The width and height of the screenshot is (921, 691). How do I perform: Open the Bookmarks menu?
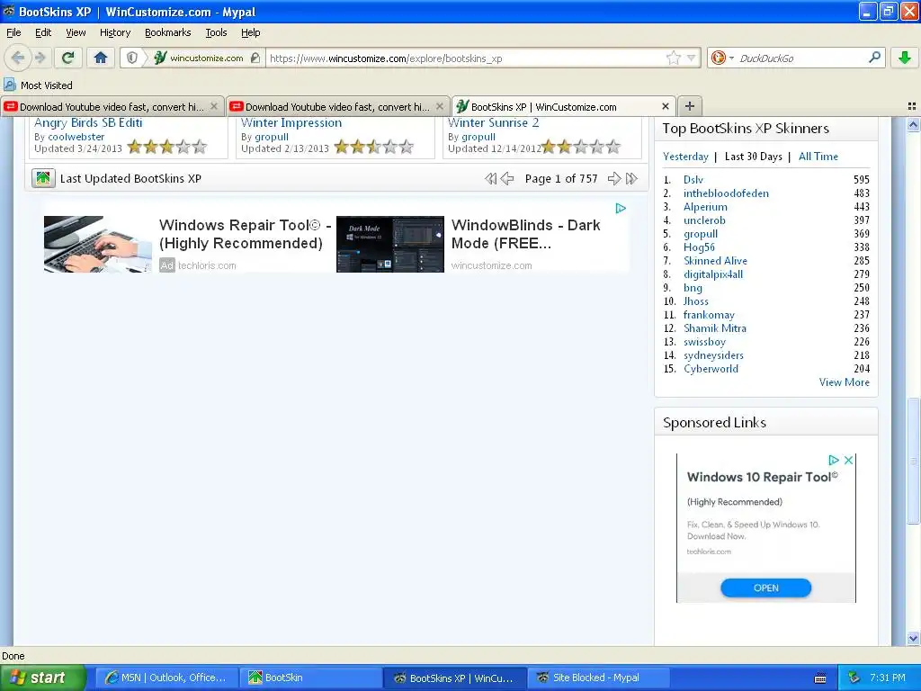167,32
